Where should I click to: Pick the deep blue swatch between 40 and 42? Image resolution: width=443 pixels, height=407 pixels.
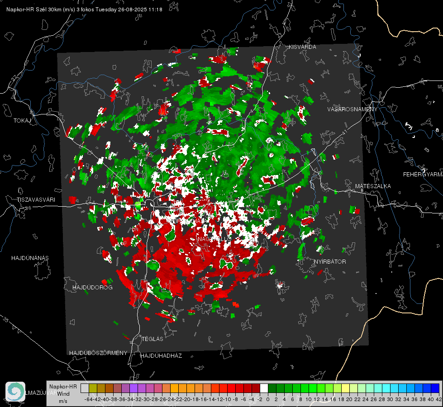435,388
